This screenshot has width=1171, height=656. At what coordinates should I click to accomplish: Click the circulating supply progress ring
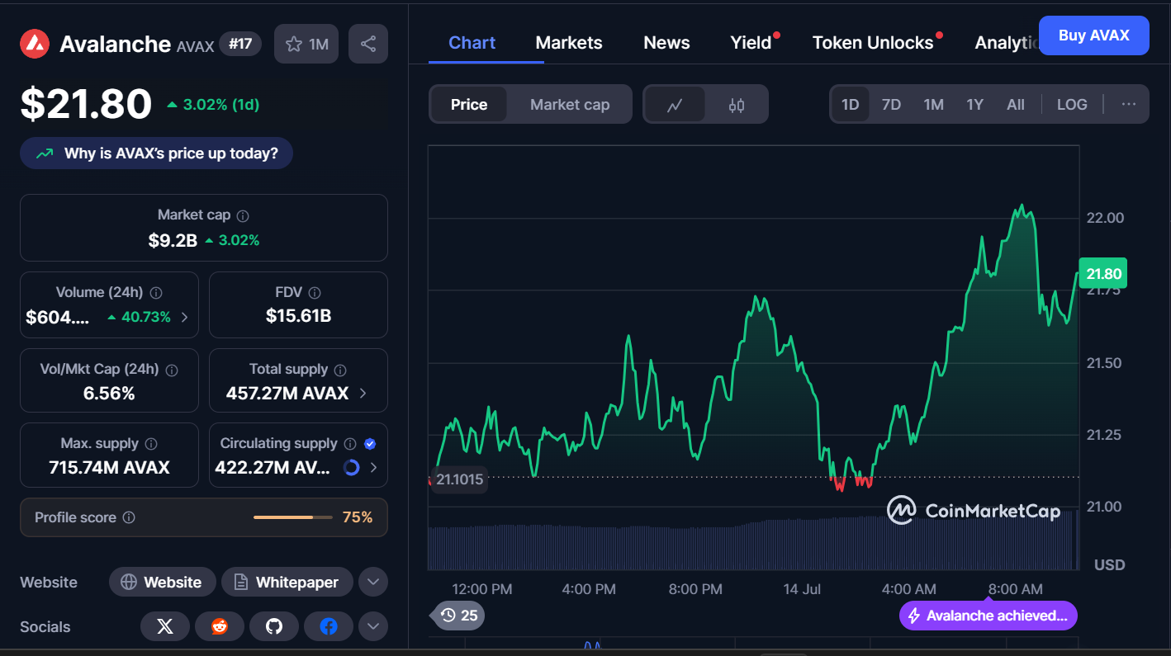351,468
